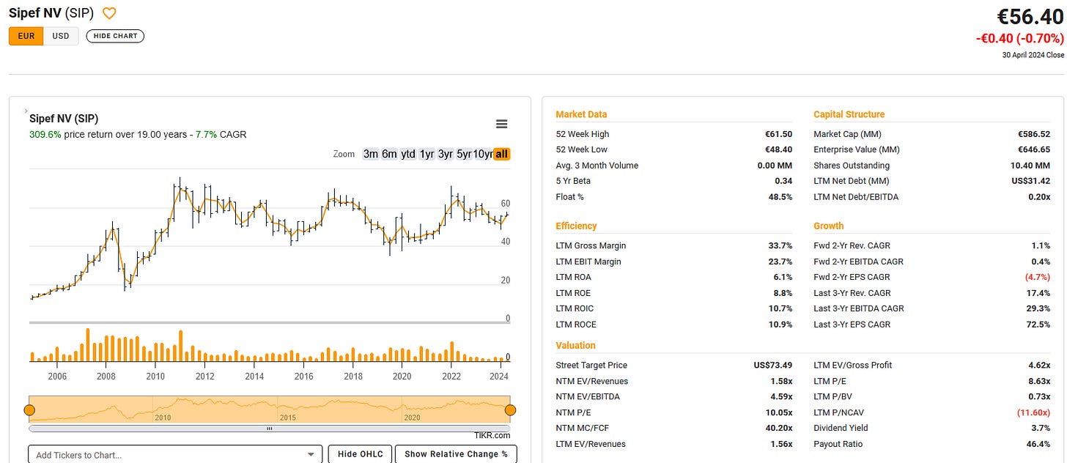Click the current price €56.40
This screenshot has width=1067, height=463.
tap(1030, 18)
